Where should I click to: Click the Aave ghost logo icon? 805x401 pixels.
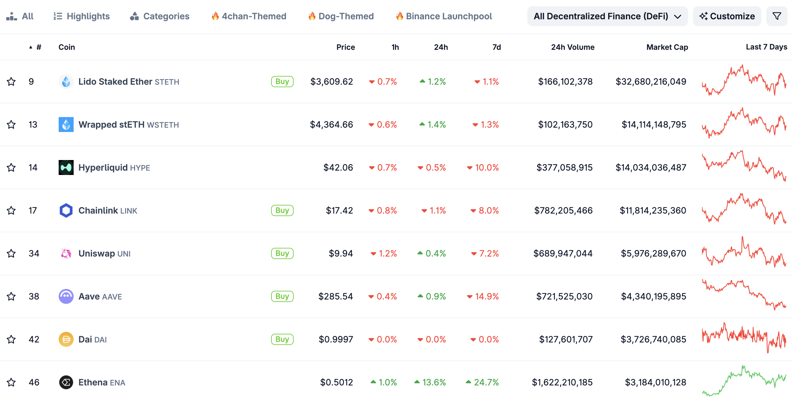(x=66, y=296)
